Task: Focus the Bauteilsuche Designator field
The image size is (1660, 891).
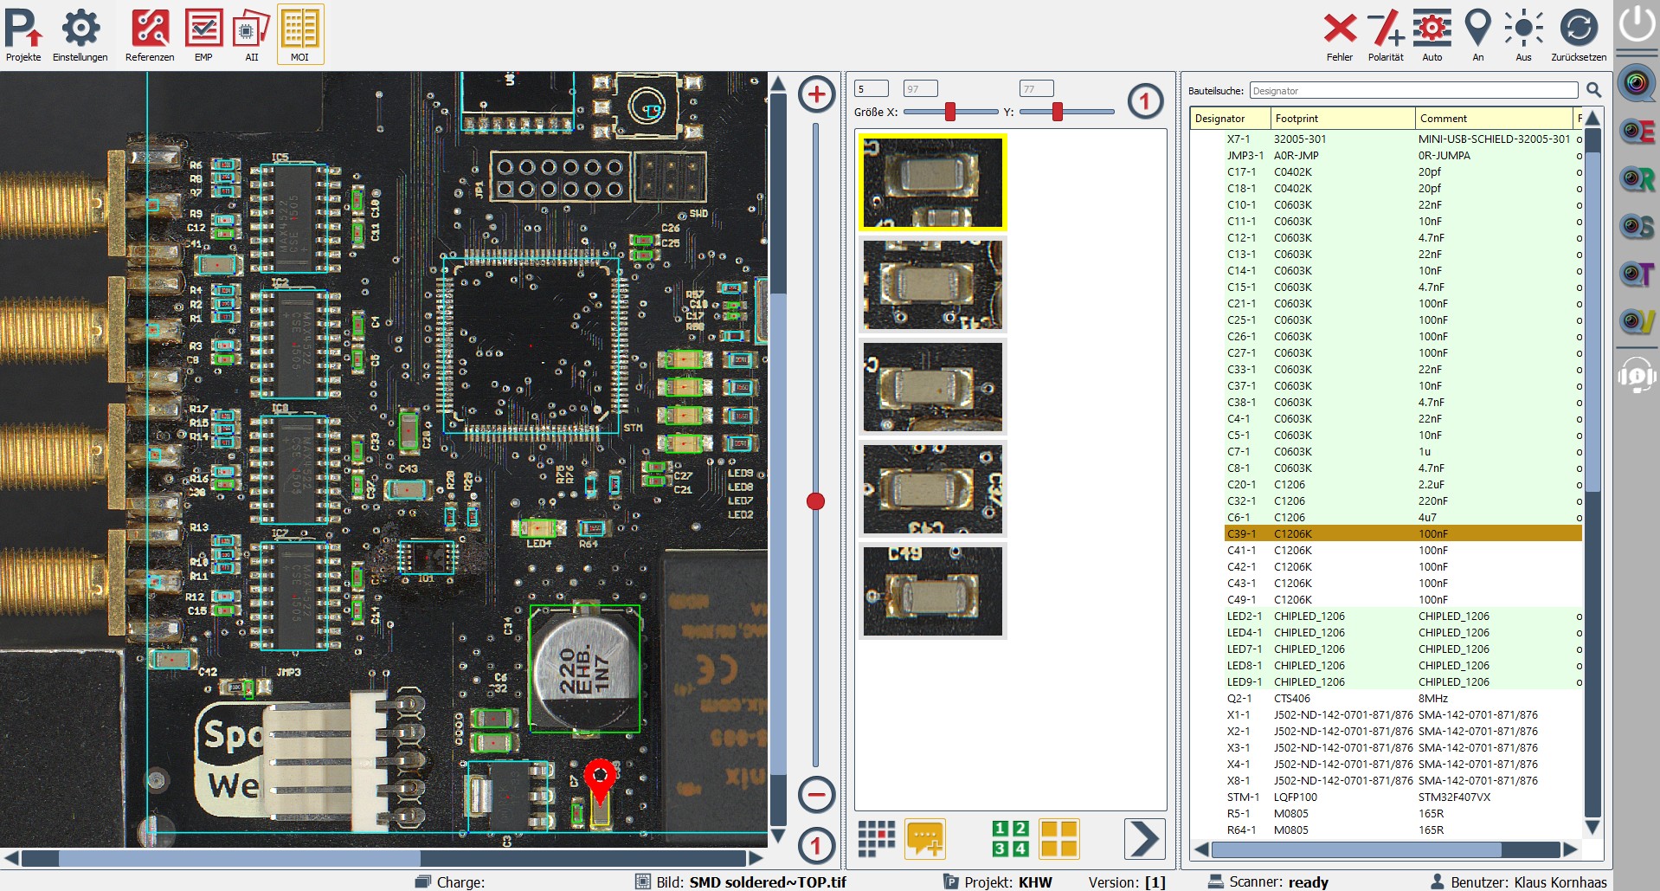Action: click(x=1413, y=90)
